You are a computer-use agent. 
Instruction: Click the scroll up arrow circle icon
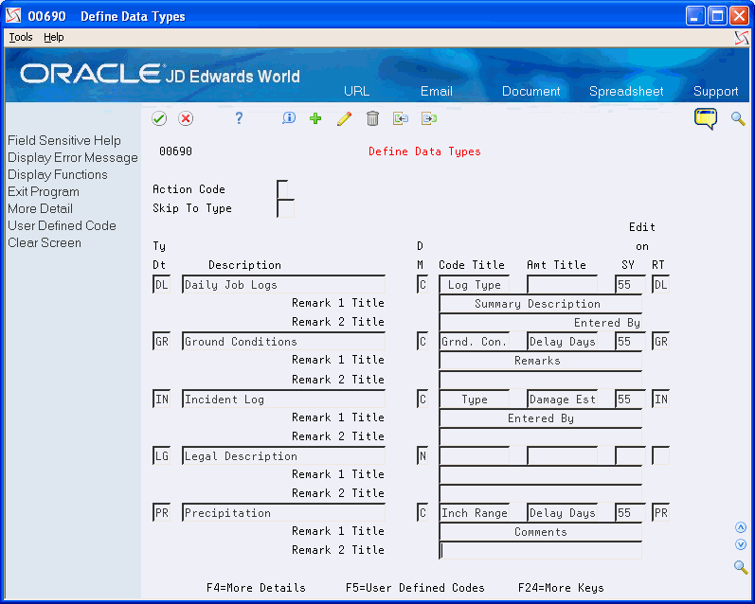[741, 527]
